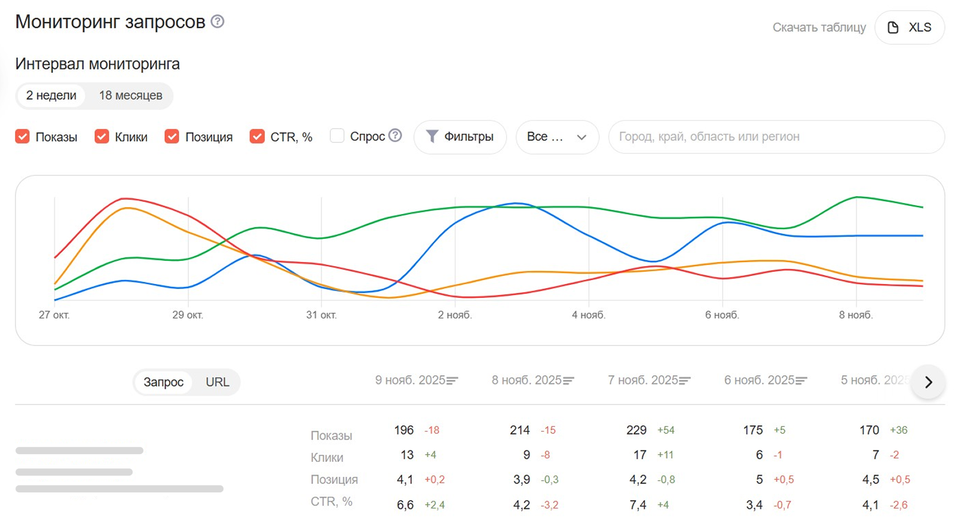Click the region search input field
Viewport: 961px width, 527px height.
tap(776, 137)
